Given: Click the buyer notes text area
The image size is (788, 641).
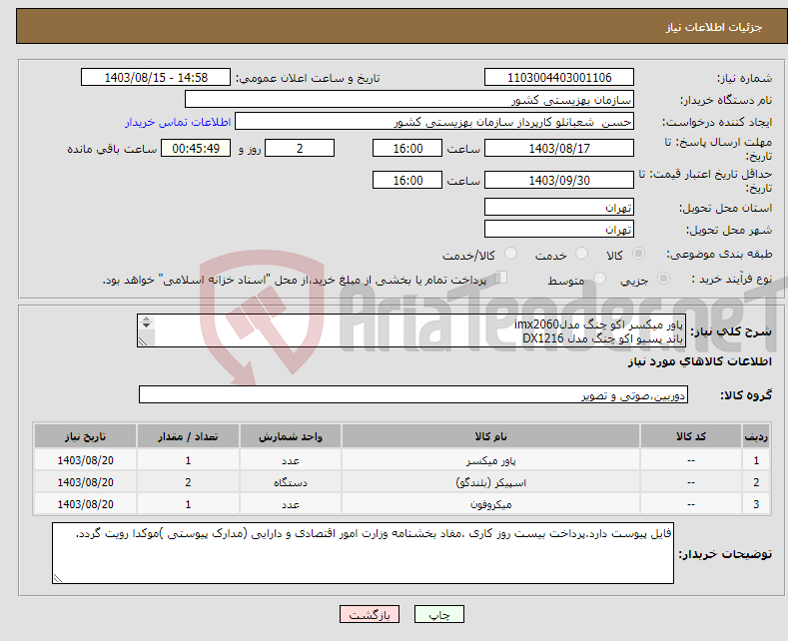Looking at the screenshot, I should [x=363, y=553].
